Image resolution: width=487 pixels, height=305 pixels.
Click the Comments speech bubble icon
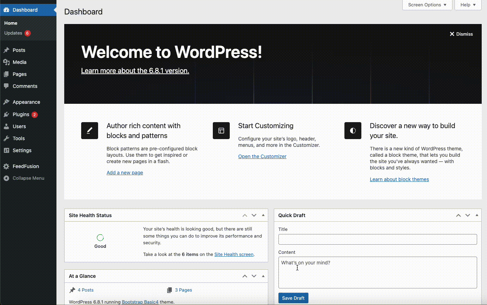click(x=6, y=86)
